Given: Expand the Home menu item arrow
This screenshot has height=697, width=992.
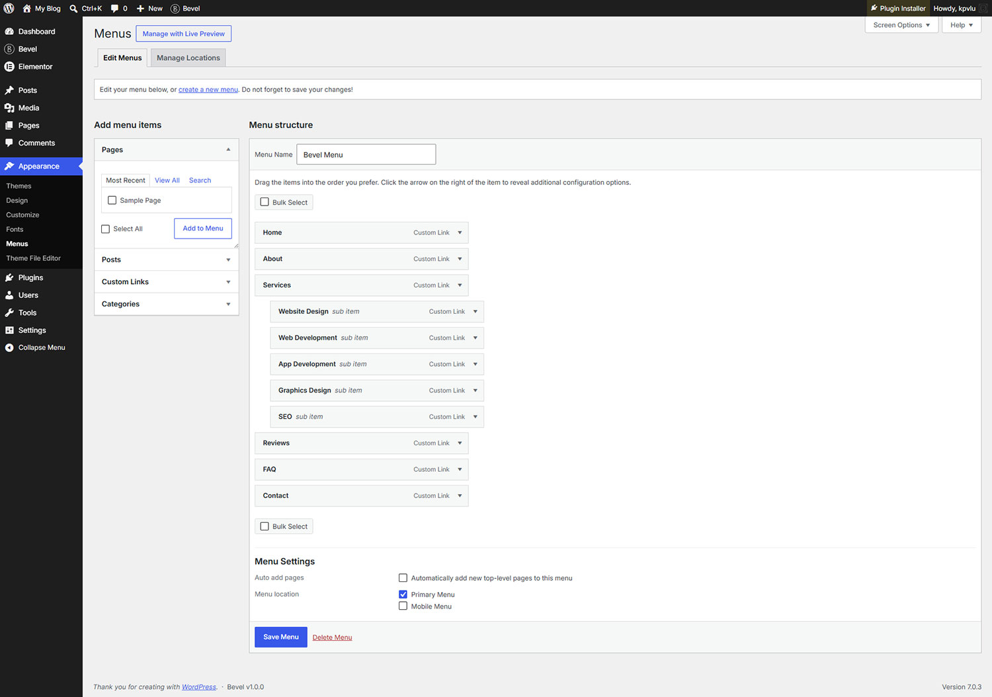Looking at the screenshot, I should (460, 233).
